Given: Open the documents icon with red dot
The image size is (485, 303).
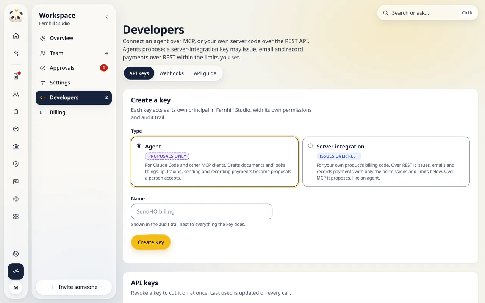Looking at the screenshot, I should (16, 77).
